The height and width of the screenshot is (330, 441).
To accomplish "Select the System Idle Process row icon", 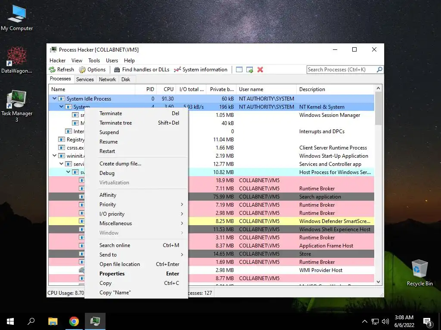I will [x=62, y=99].
